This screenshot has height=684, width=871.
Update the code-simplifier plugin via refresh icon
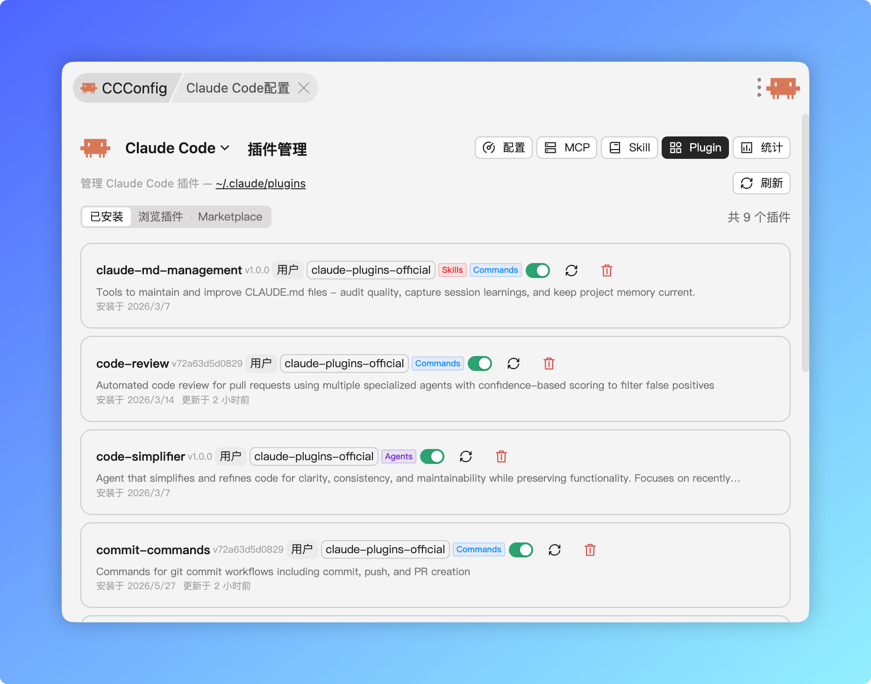pyautogui.click(x=466, y=456)
